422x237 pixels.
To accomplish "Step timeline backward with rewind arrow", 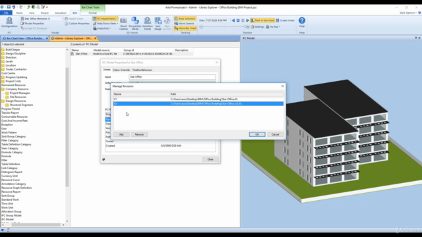I will click(233, 20).
